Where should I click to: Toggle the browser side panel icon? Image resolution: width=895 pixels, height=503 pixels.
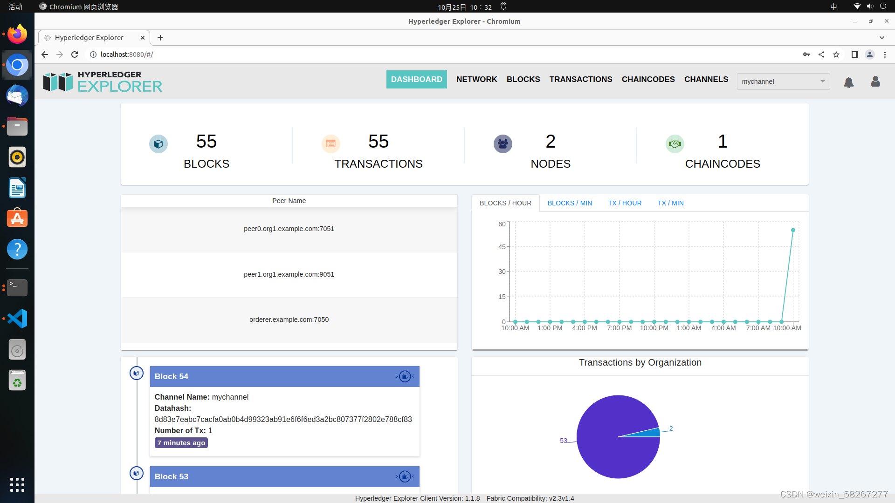854,54
